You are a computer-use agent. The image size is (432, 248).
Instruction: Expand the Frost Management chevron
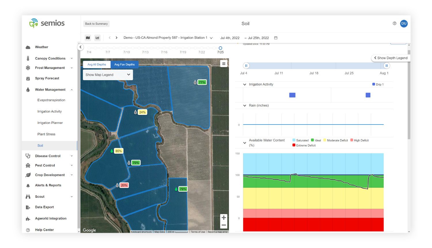[72, 68]
